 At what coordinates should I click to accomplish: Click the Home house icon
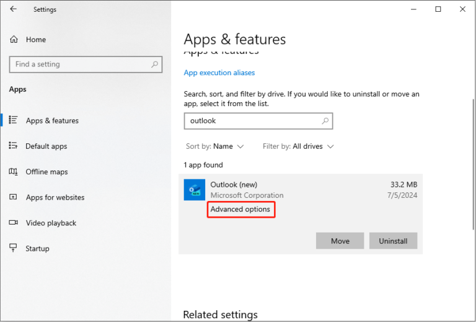point(14,40)
